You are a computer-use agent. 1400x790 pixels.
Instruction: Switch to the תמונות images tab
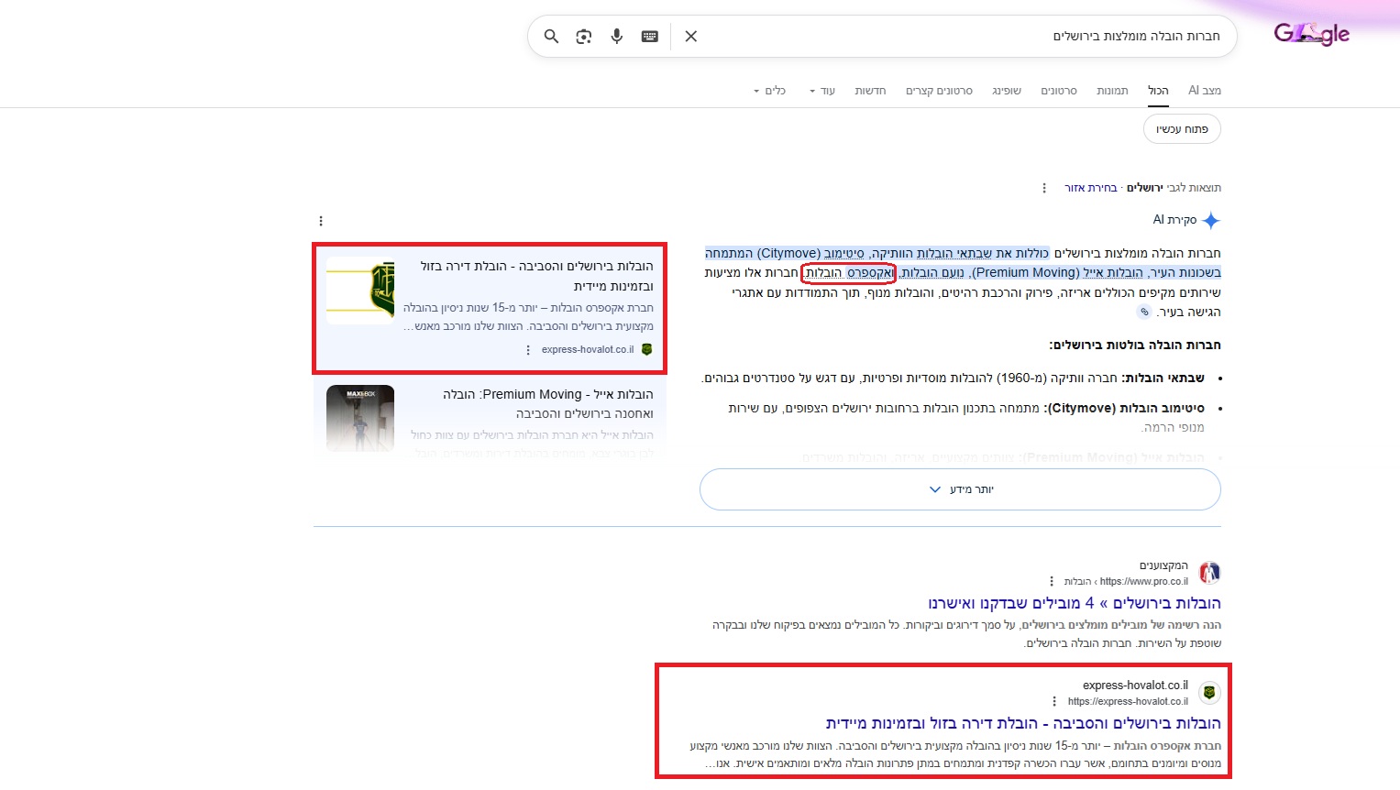click(1112, 91)
